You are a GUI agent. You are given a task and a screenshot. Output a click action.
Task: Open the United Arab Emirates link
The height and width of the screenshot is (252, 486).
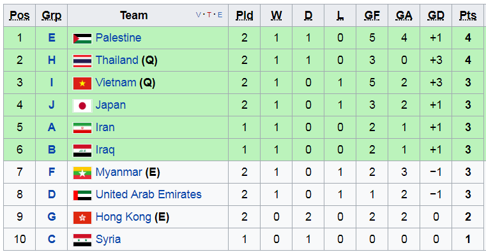tap(148, 194)
